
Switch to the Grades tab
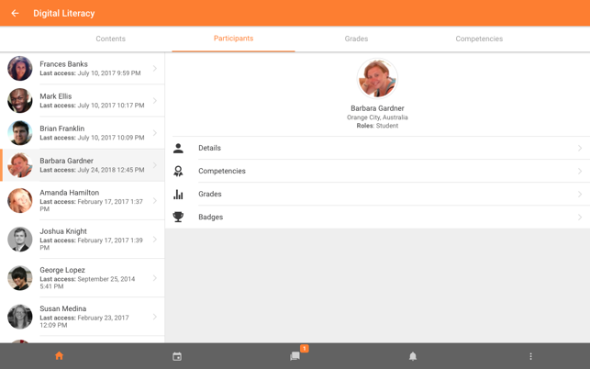[356, 39]
